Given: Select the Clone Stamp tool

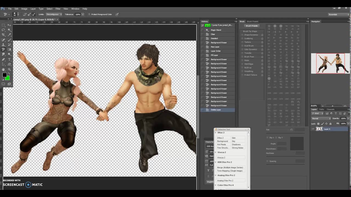Looking at the screenshot, I should [x=3, y=45].
